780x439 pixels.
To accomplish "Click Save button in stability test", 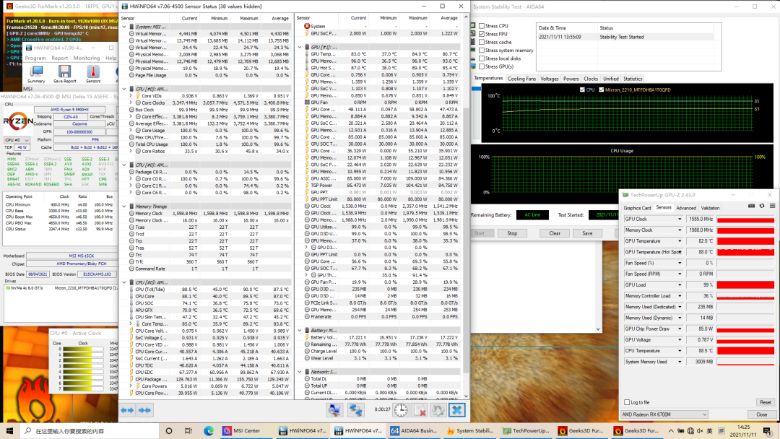I will 587,233.
